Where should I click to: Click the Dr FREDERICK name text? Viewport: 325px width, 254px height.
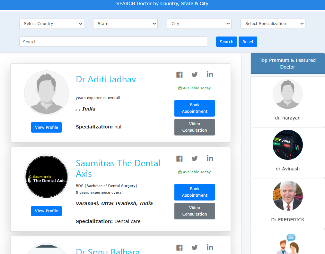(288, 220)
